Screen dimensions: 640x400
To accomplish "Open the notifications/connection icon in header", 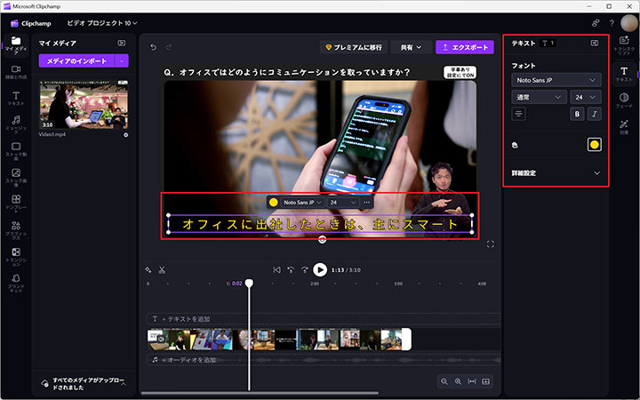I will tap(596, 23).
